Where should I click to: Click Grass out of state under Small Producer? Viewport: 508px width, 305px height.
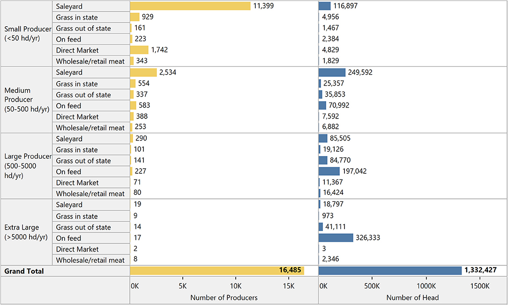click(x=83, y=29)
